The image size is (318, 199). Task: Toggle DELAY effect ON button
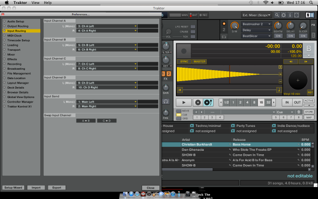coord(291,36)
